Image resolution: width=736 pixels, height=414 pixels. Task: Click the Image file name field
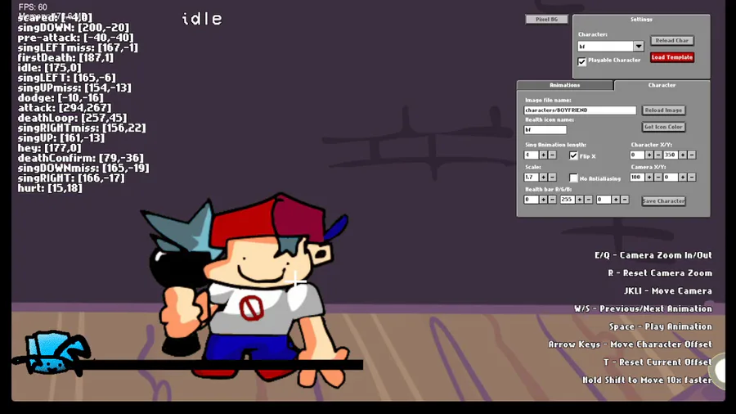coord(580,110)
